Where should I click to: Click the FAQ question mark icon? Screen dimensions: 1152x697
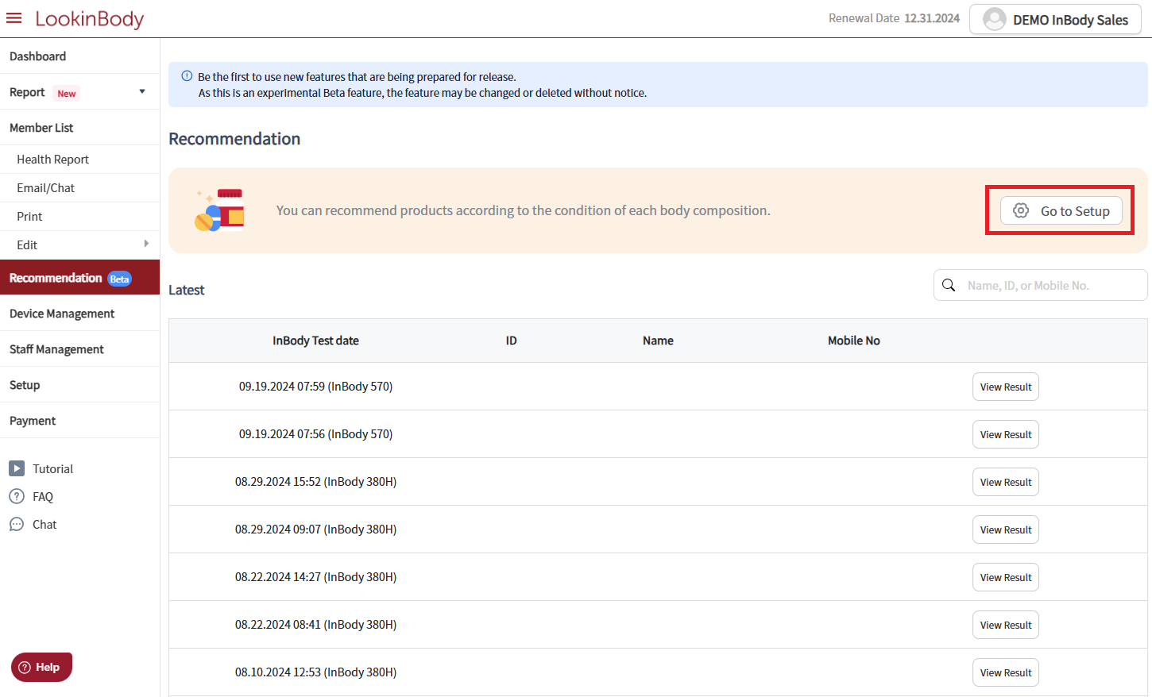point(17,496)
